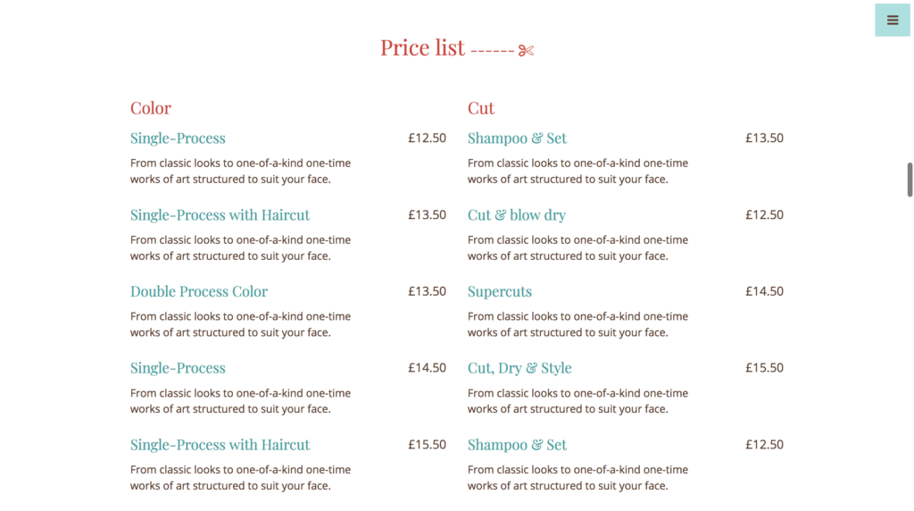Select the Cut & blow dry service
Viewport: 914px width, 511px height.
pyautogui.click(x=517, y=214)
